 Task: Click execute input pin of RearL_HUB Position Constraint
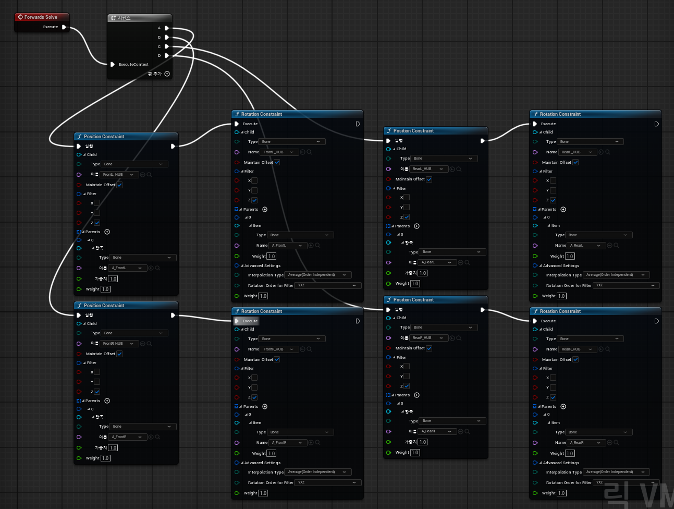click(x=388, y=141)
